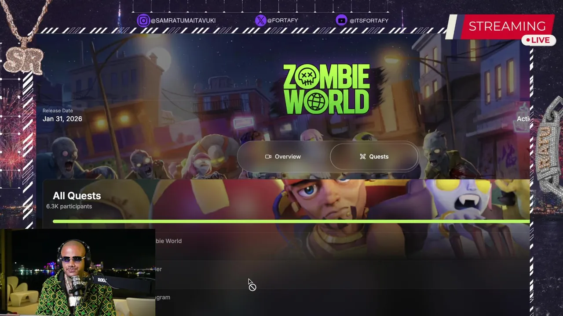563x316 pixels.
Task: Click the X logo icon in stream header
Action: point(260,21)
